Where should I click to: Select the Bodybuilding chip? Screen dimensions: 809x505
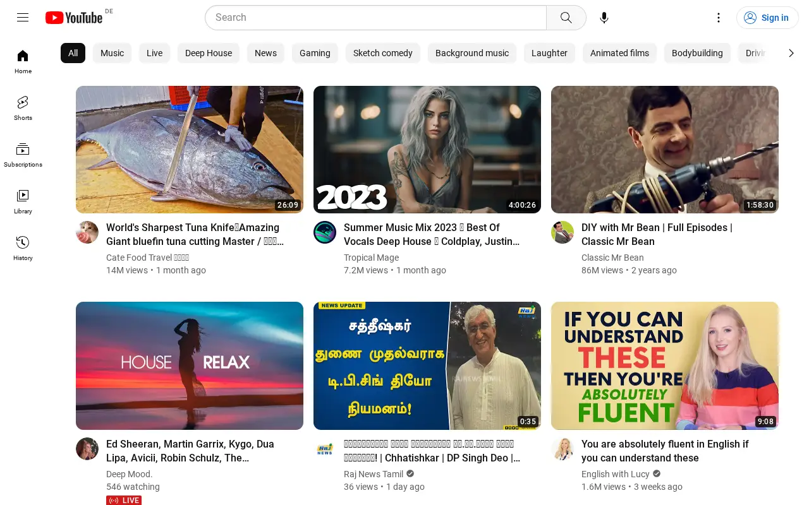click(697, 53)
